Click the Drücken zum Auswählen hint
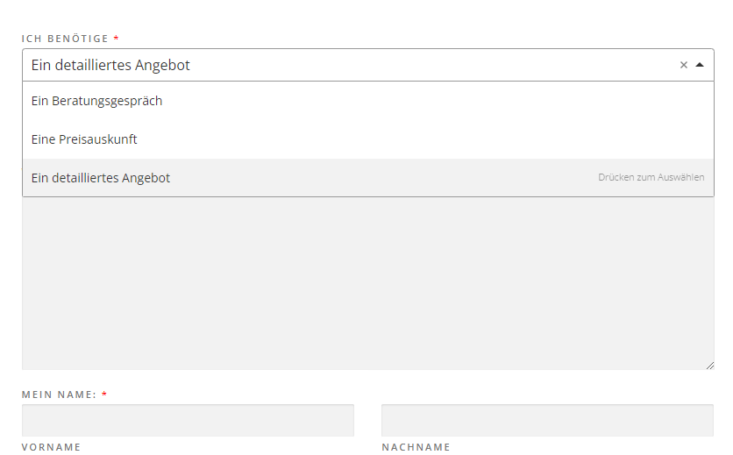Screen dimensions: 733x455 point(651,177)
